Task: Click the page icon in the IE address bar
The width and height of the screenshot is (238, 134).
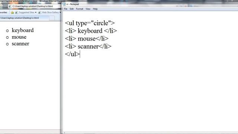Action: point(10,6)
